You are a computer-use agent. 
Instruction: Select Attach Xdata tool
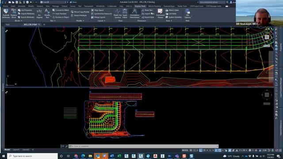click(x=172, y=10)
